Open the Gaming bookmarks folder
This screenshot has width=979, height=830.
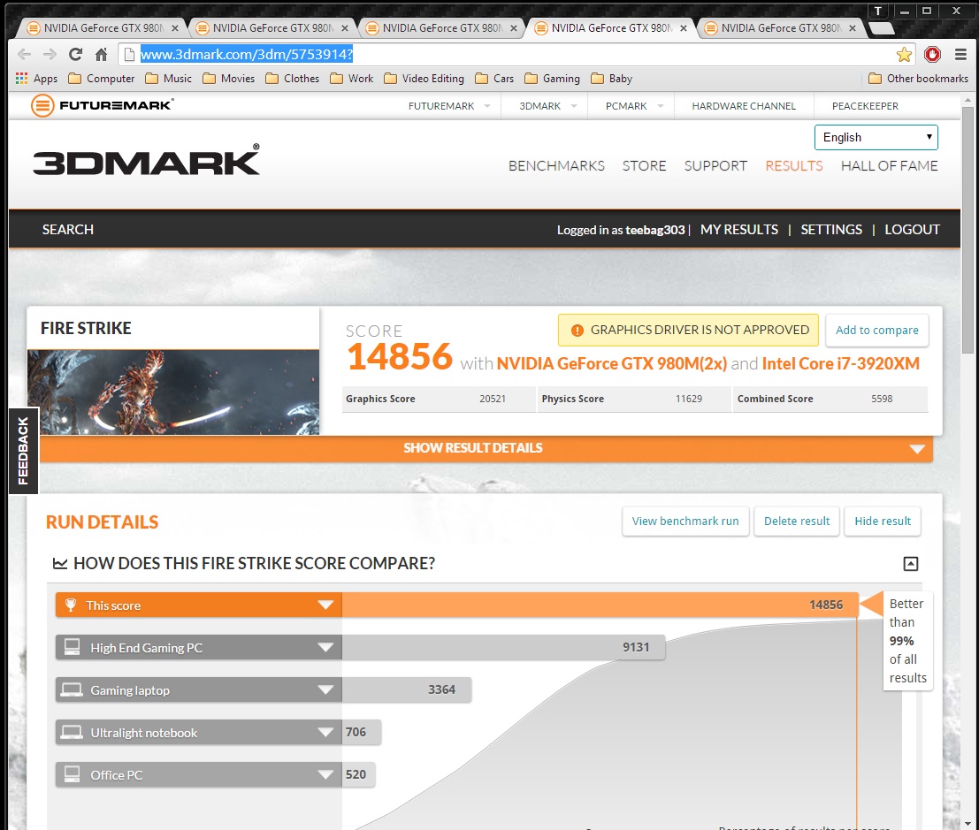[552, 79]
